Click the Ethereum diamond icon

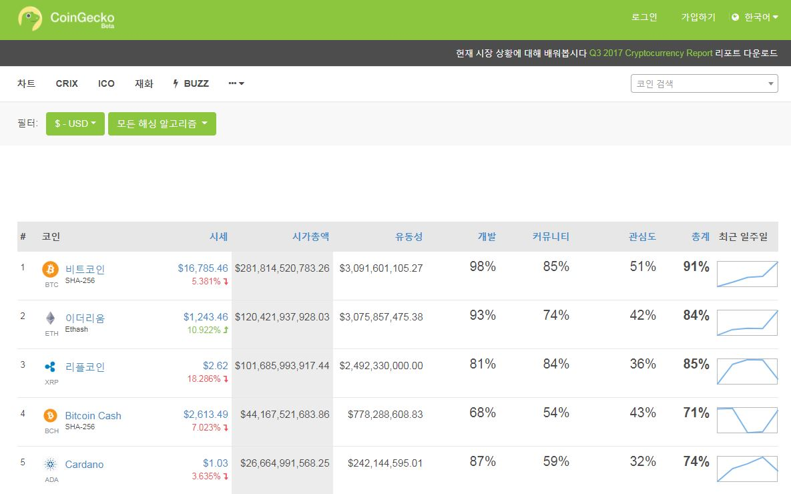coord(51,318)
